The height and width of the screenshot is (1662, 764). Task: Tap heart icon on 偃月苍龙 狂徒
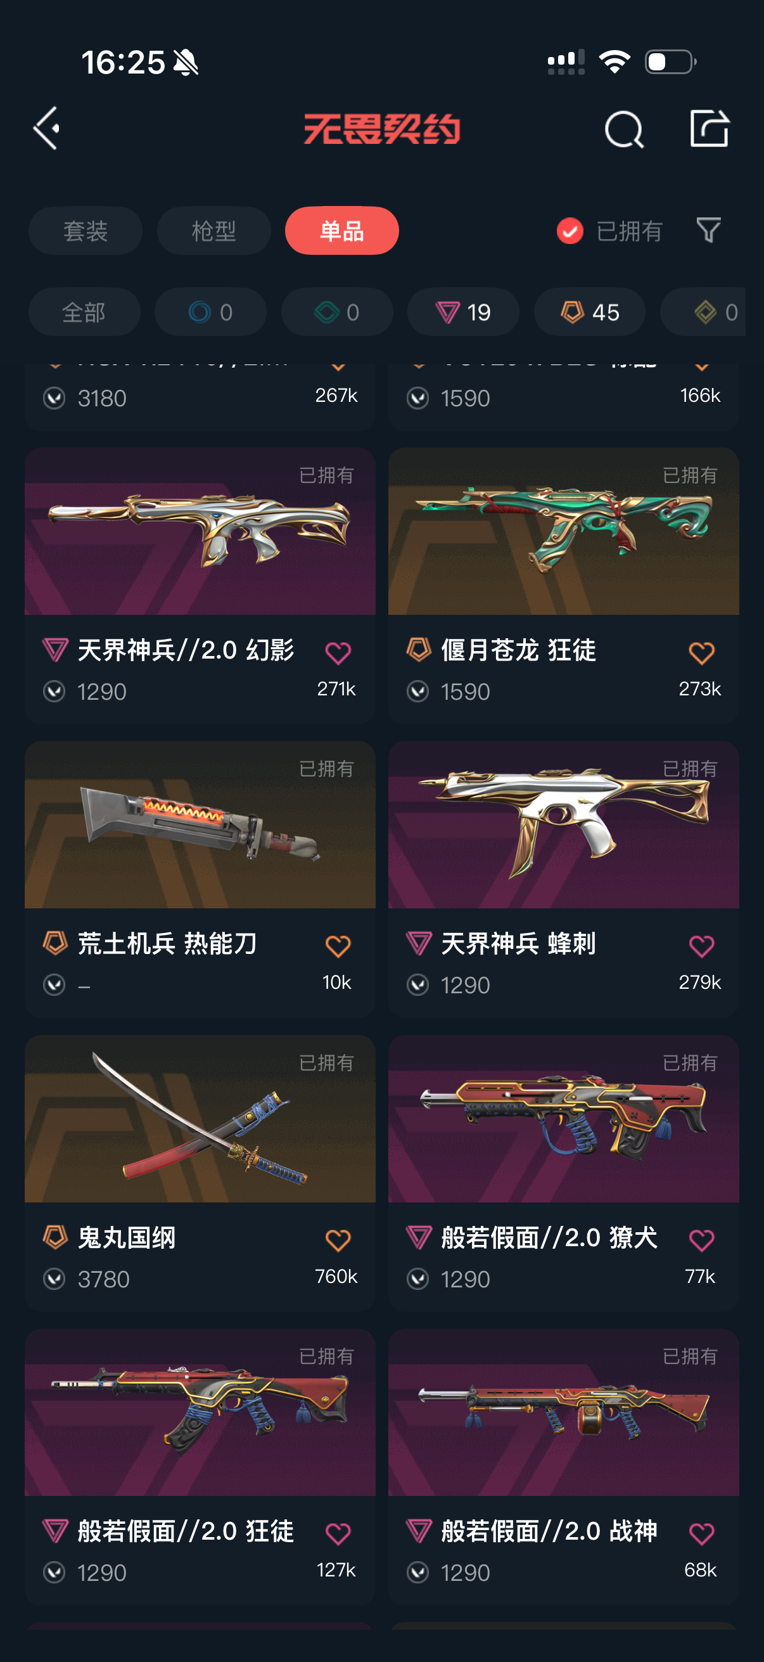pos(701,653)
